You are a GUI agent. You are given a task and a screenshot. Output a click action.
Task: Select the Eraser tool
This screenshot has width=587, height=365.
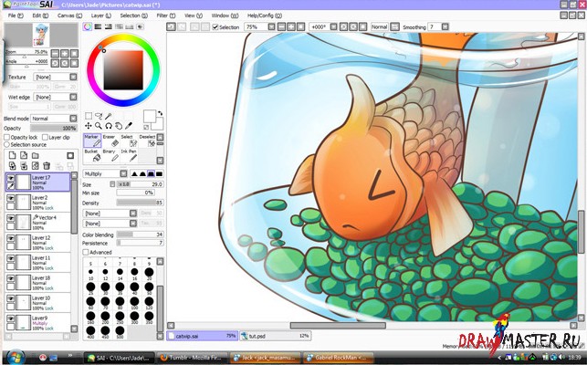tap(110, 141)
